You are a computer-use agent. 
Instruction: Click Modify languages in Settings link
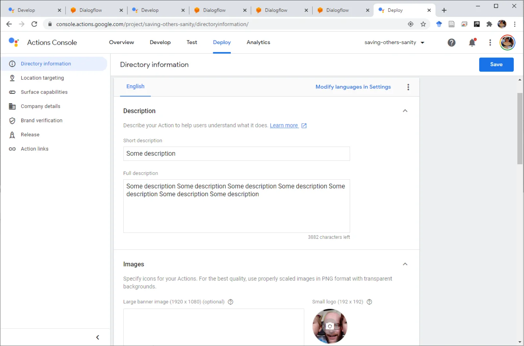pyautogui.click(x=353, y=87)
